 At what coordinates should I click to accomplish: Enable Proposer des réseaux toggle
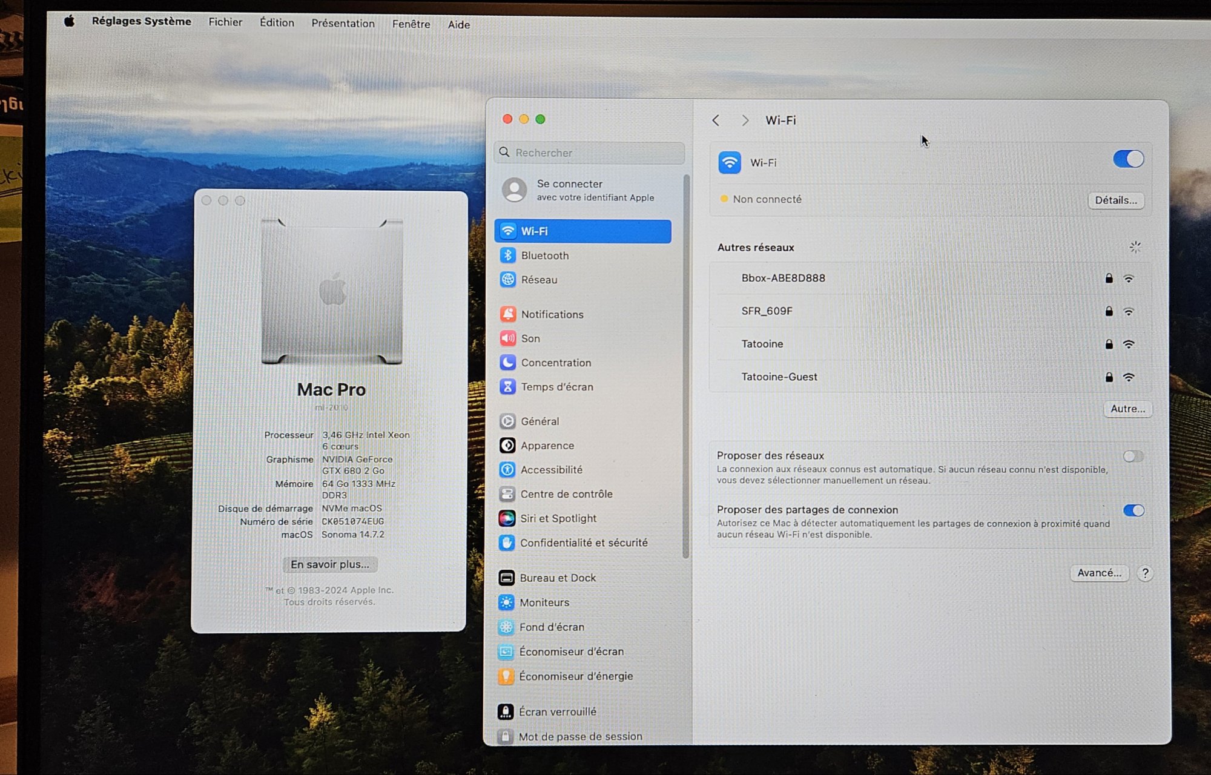pos(1133,457)
